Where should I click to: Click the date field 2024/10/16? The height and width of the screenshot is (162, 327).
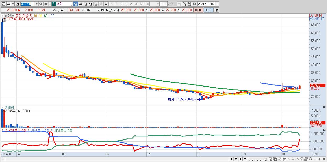[206, 4]
